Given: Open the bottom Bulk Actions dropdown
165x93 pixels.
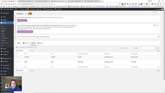Looking at the screenshot, I should coord(22,70).
